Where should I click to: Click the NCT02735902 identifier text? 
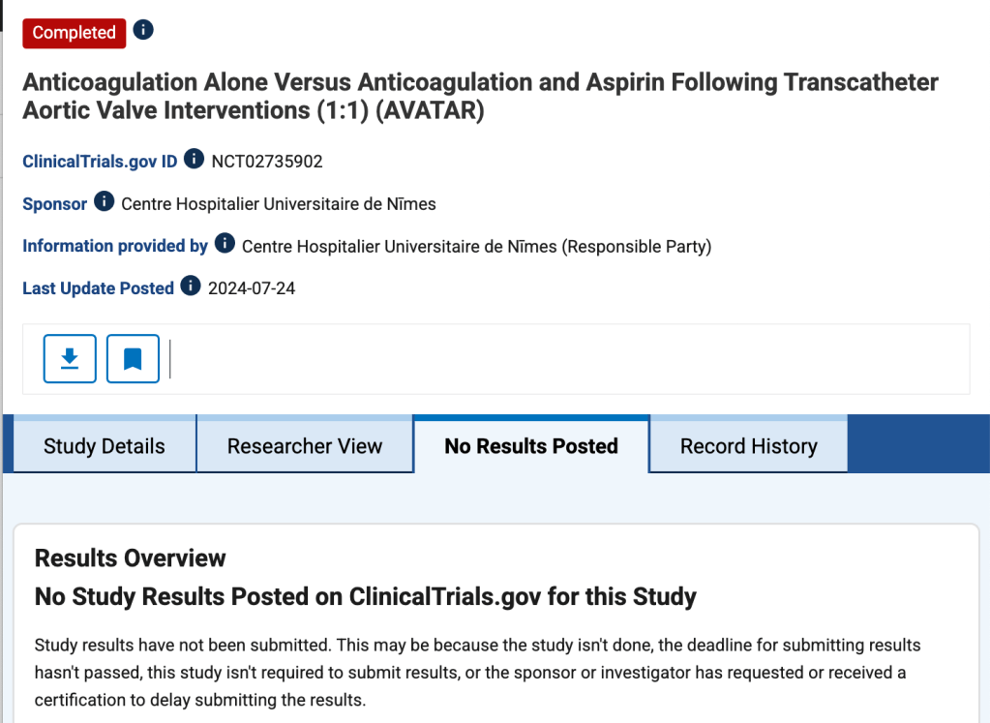tap(267, 162)
